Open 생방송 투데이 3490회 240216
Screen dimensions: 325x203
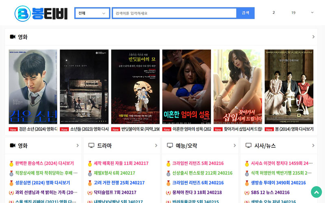pyautogui.click(x=278, y=183)
